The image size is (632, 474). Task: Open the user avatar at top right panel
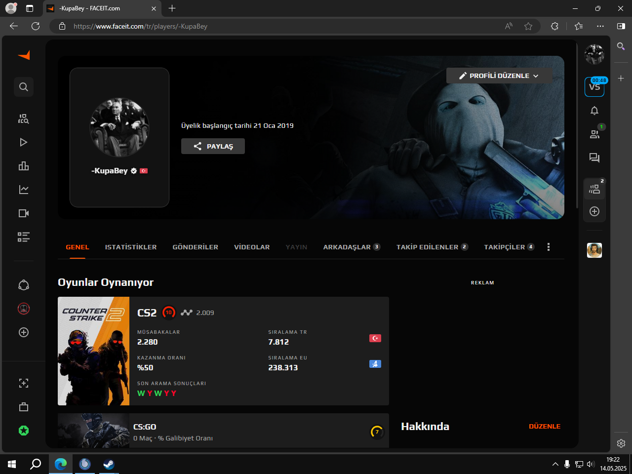[594, 54]
